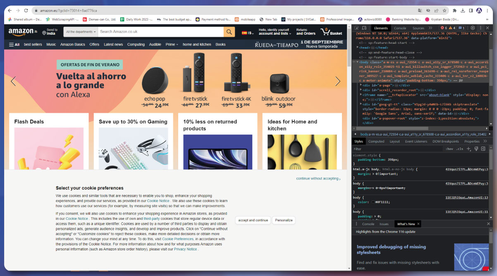Open the browser Downloads icon
This screenshot has width=497, height=276.
(x=463, y=10)
